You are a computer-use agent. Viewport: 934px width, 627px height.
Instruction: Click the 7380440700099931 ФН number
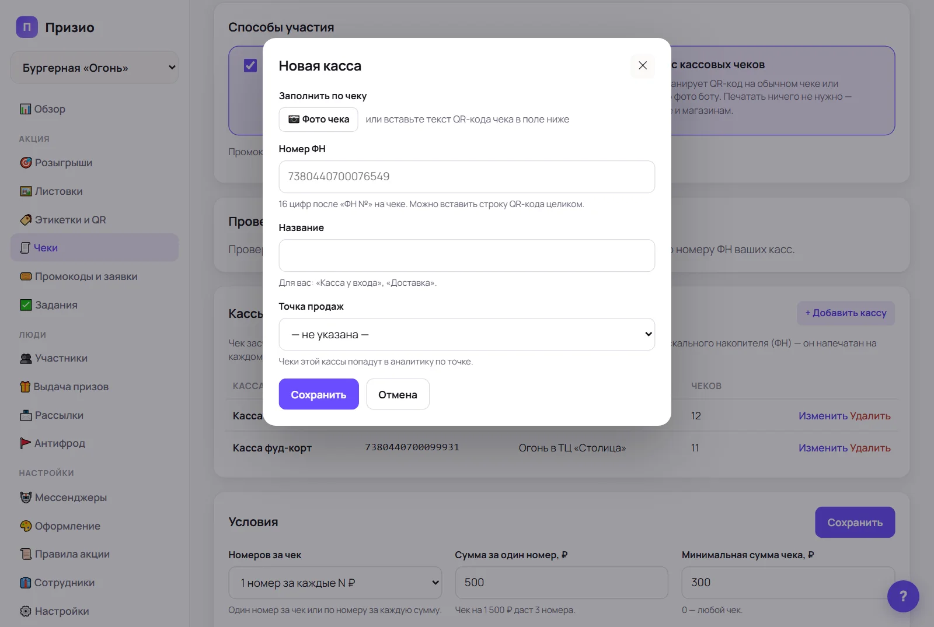[x=412, y=447]
